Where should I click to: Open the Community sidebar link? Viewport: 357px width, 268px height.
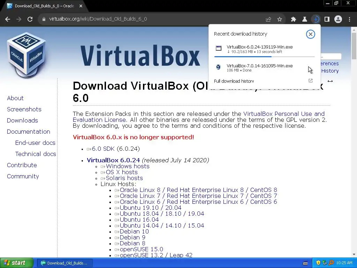(x=23, y=176)
